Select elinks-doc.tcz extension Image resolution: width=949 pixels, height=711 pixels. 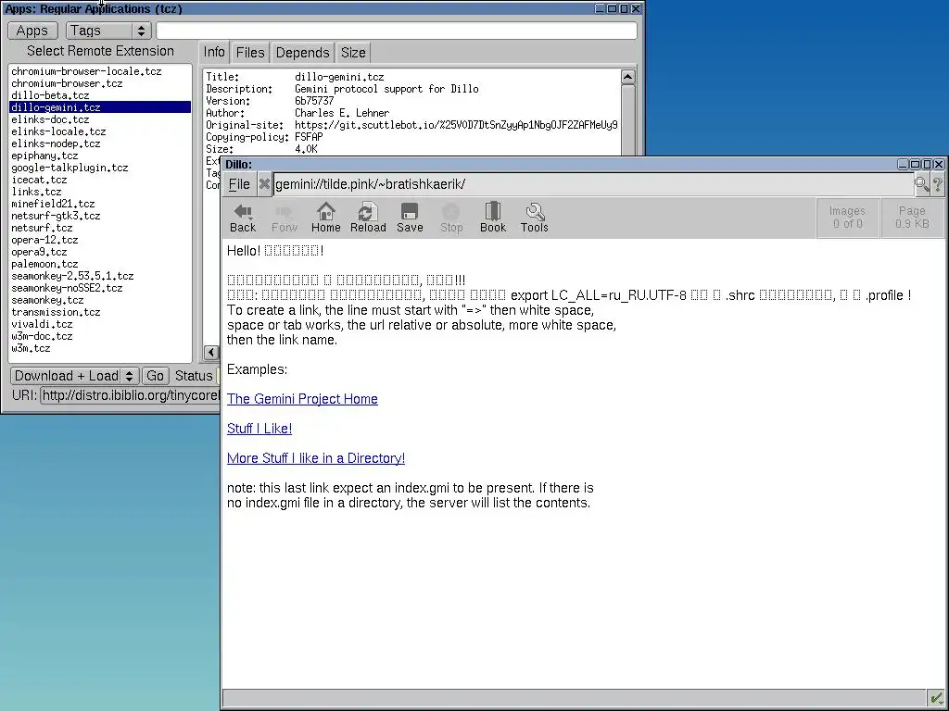100,119
